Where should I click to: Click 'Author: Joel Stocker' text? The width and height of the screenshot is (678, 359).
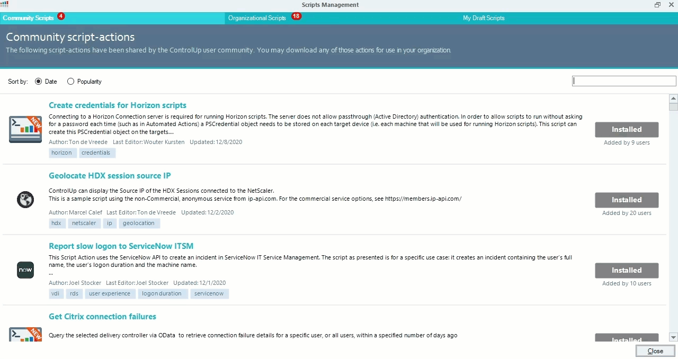(x=75, y=283)
